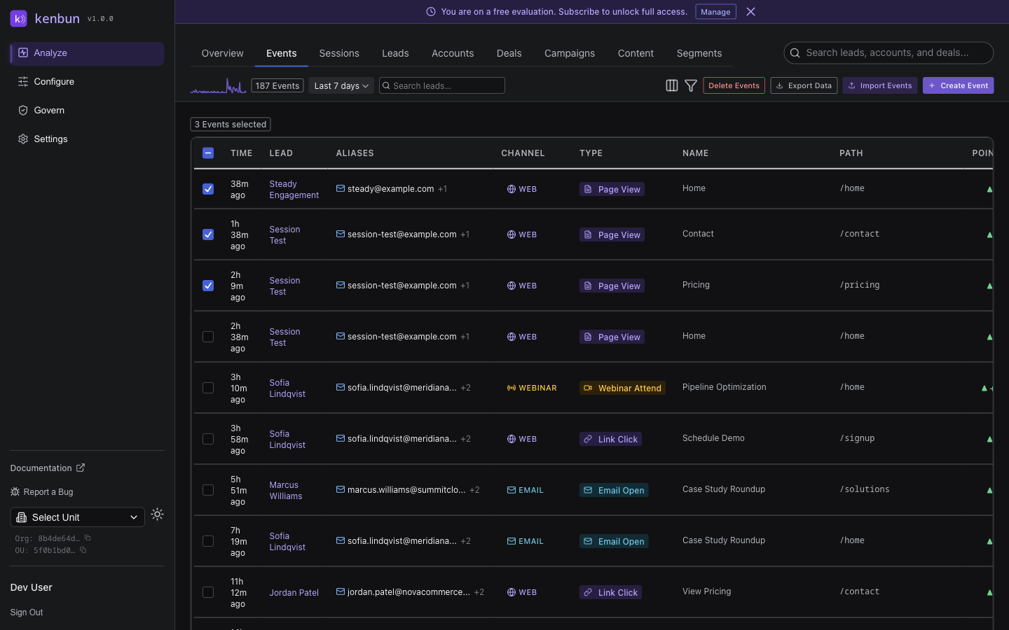The width and height of the screenshot is (1009, 630).
Task: Switch to the Accounts tab
Action: point(453,53)
